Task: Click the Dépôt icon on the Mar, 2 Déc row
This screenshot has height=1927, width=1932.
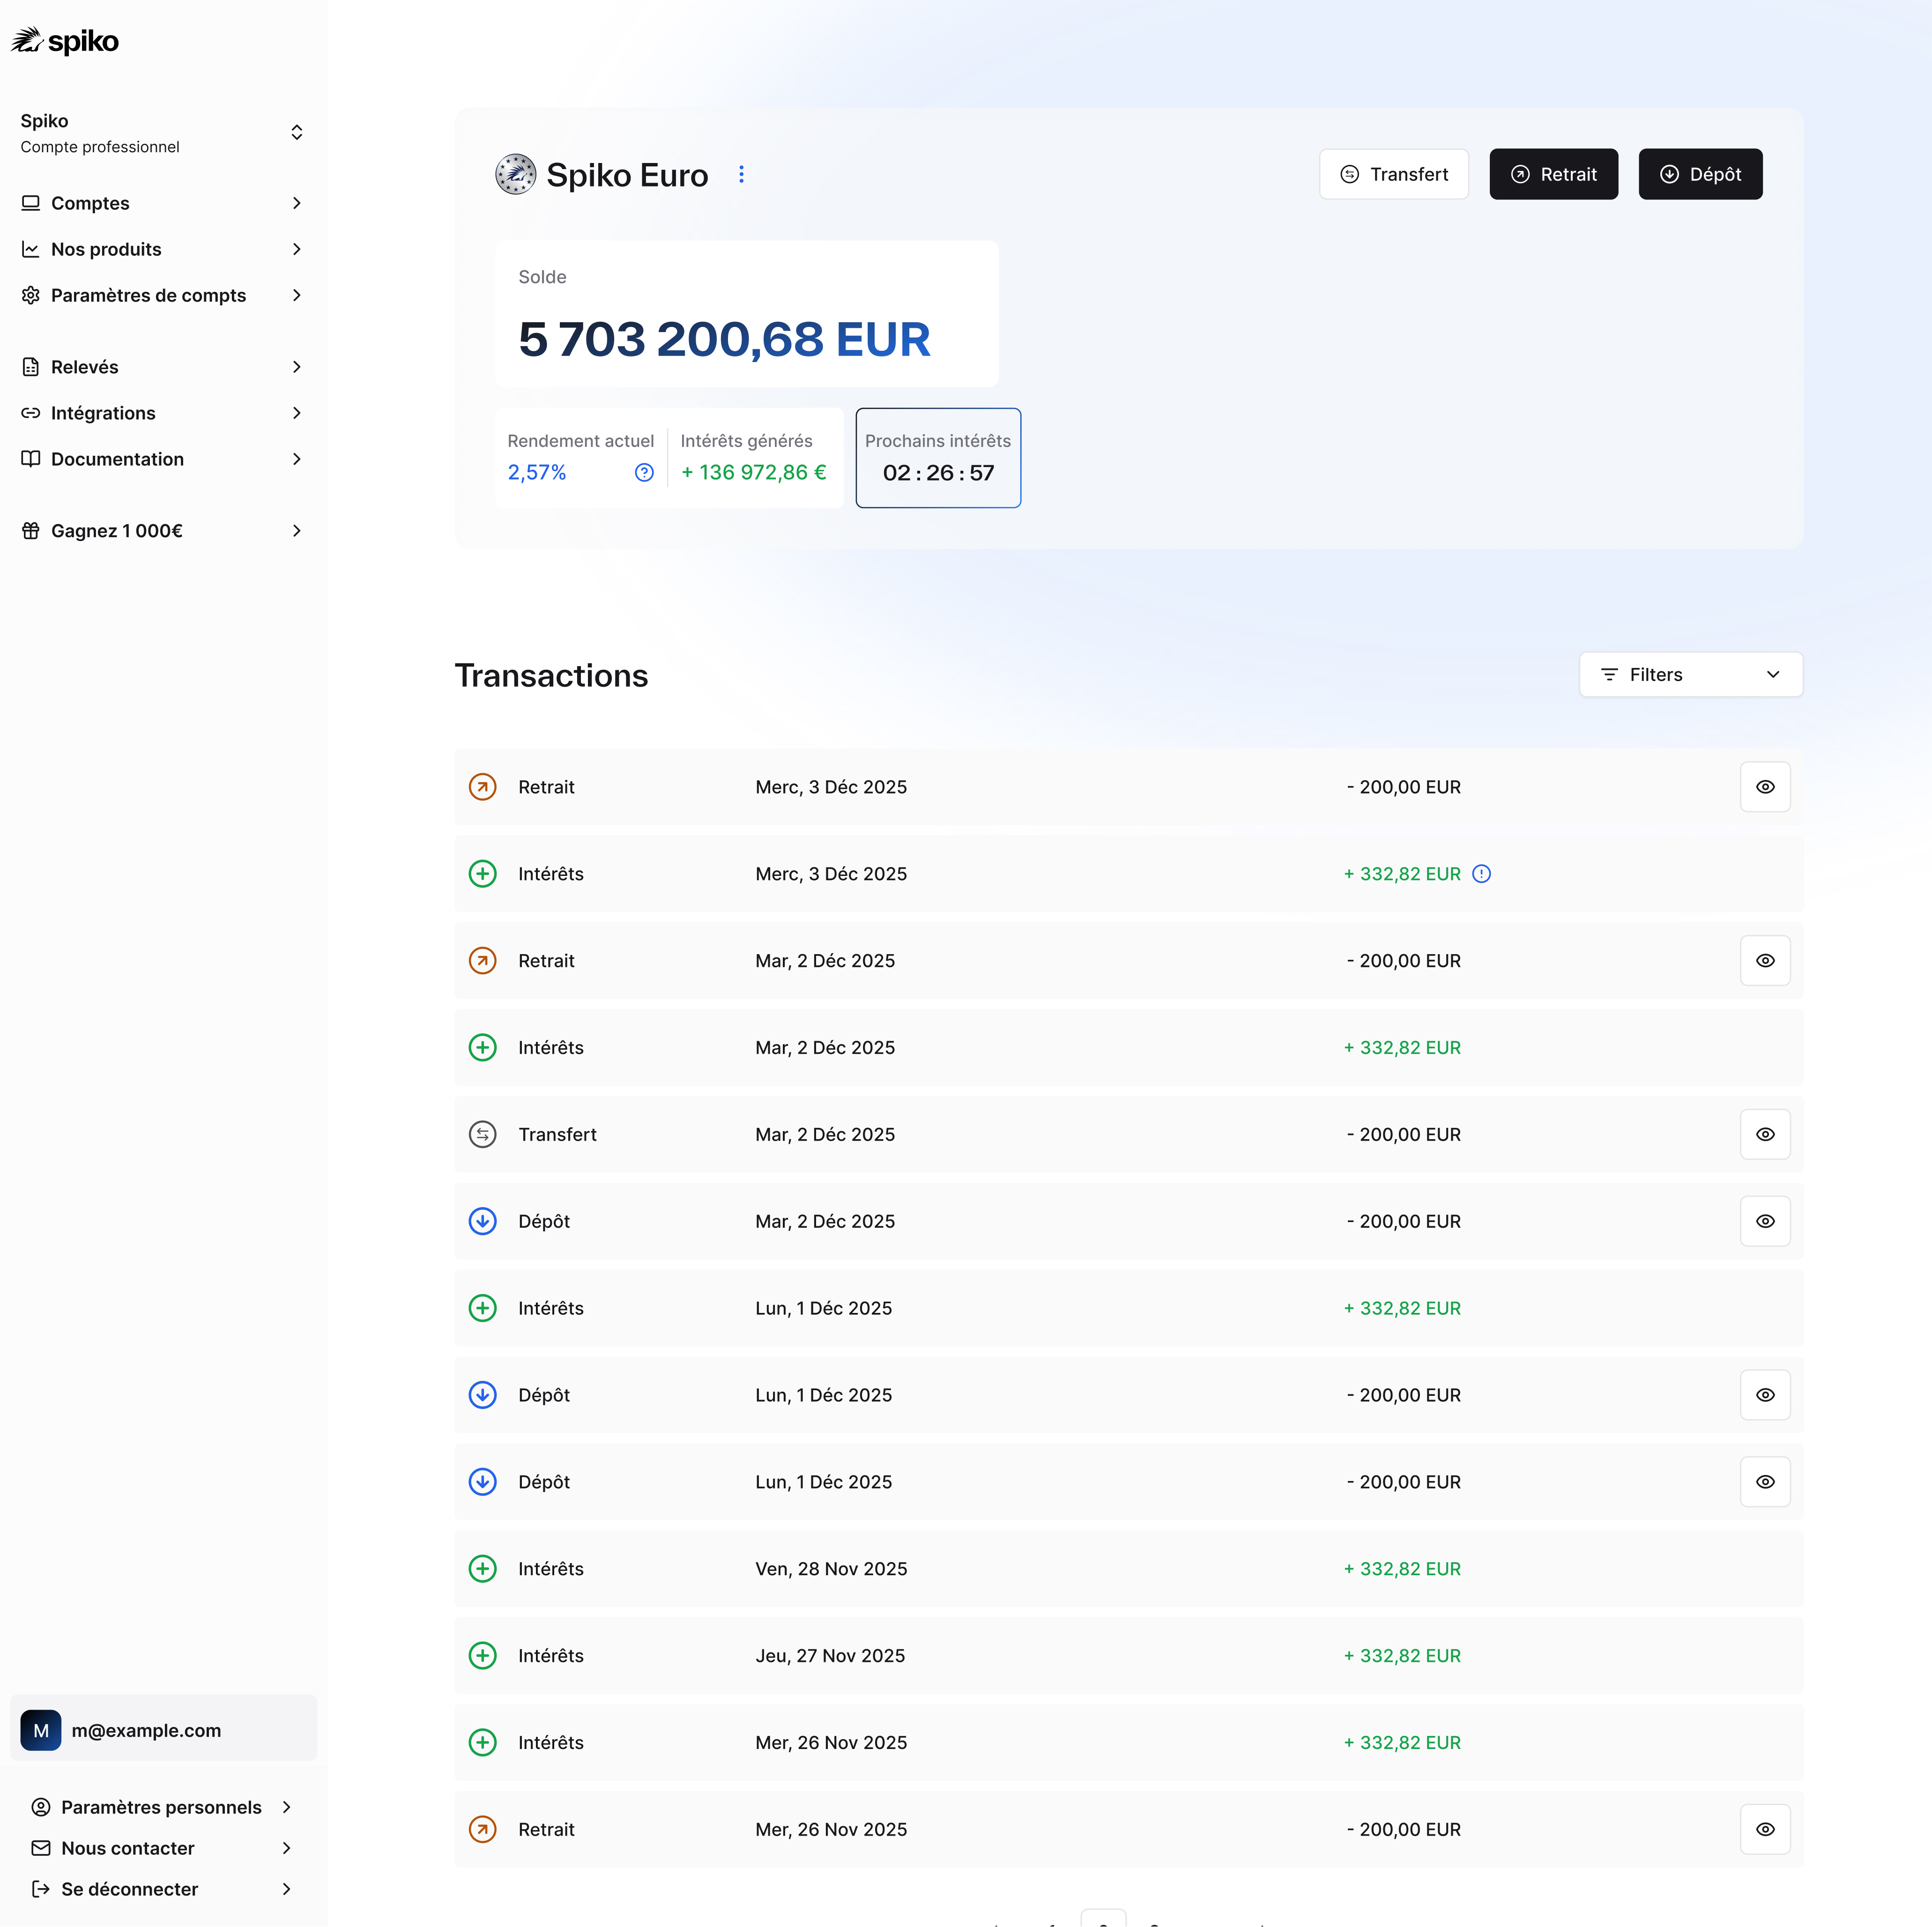Action: 483,1222
